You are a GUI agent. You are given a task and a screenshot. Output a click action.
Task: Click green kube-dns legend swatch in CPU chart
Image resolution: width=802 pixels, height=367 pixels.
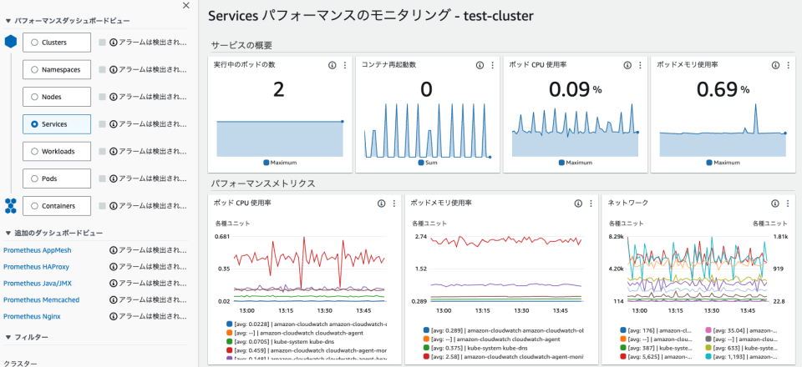[x=229, y=342]
